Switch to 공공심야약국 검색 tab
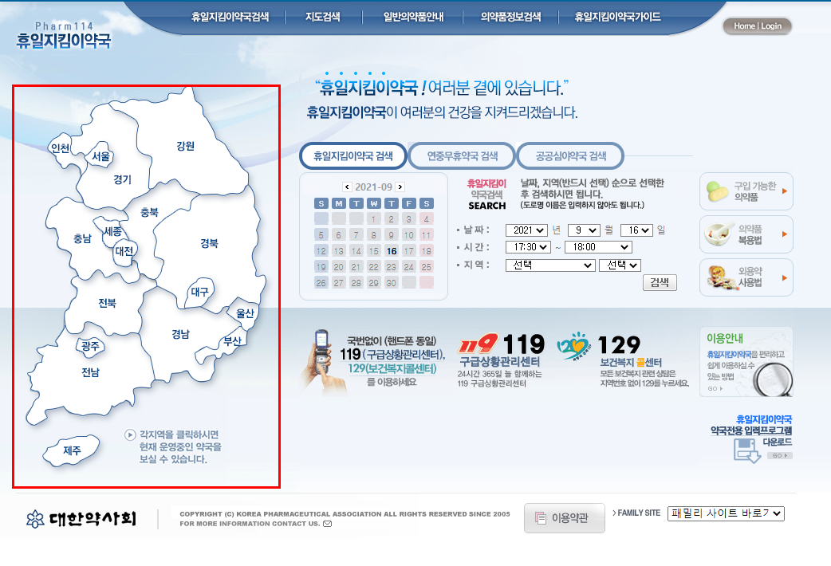The image size is (831, 566). [x=570, y=155]
